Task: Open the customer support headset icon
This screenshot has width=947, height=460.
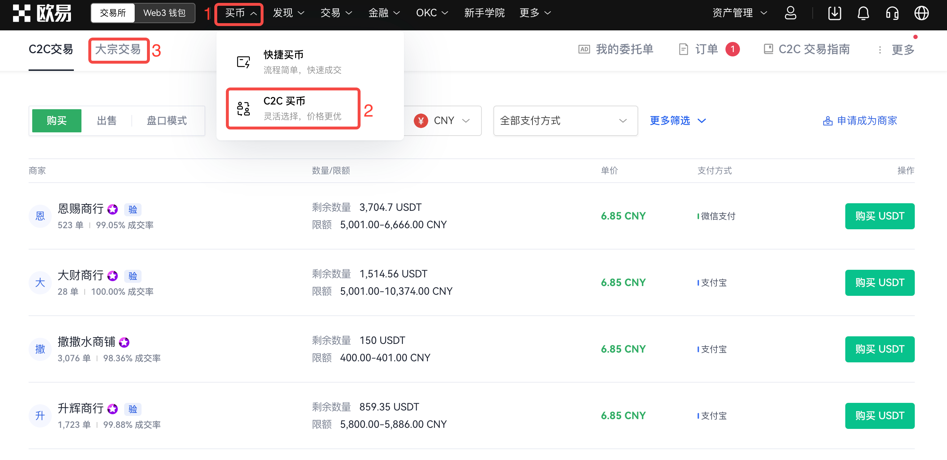Action: (x=892, y=13)
